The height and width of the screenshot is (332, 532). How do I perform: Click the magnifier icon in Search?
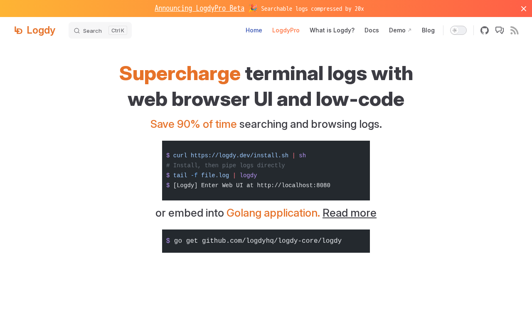[77, 31]
